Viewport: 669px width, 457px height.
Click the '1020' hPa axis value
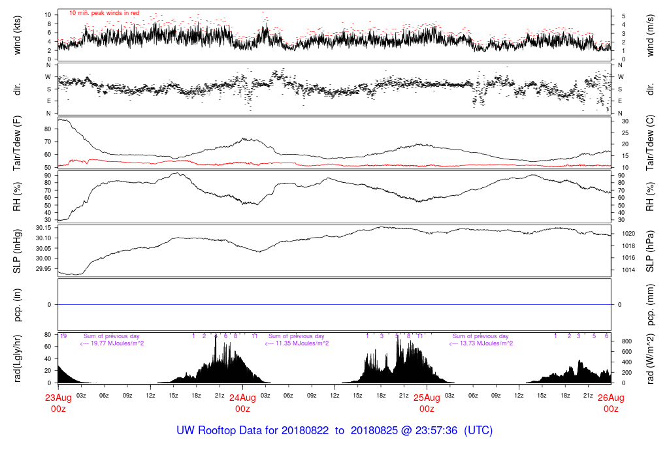click(x=628, y=234)
